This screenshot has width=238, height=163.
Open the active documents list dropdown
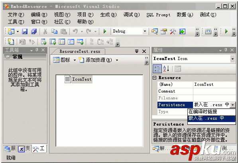[x=137, y=51]
